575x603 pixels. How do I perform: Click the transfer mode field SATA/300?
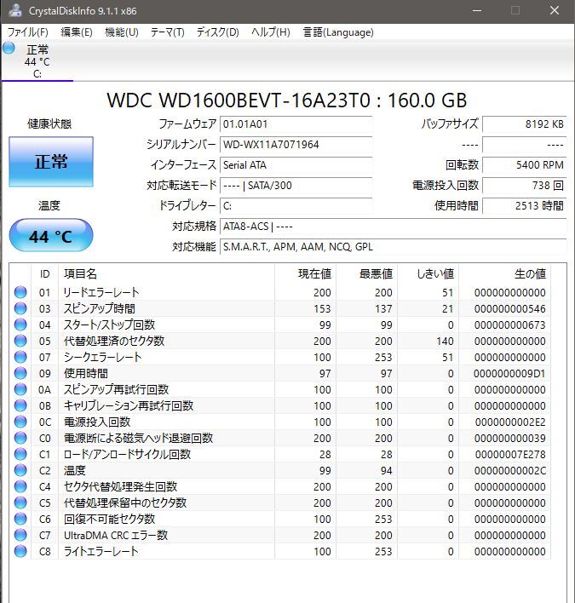point(296,186)
